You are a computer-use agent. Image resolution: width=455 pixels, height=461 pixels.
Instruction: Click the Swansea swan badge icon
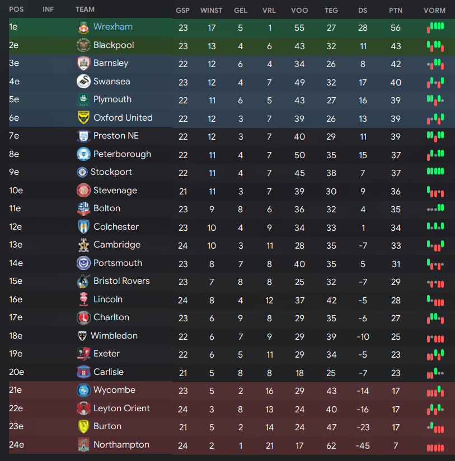83,82
